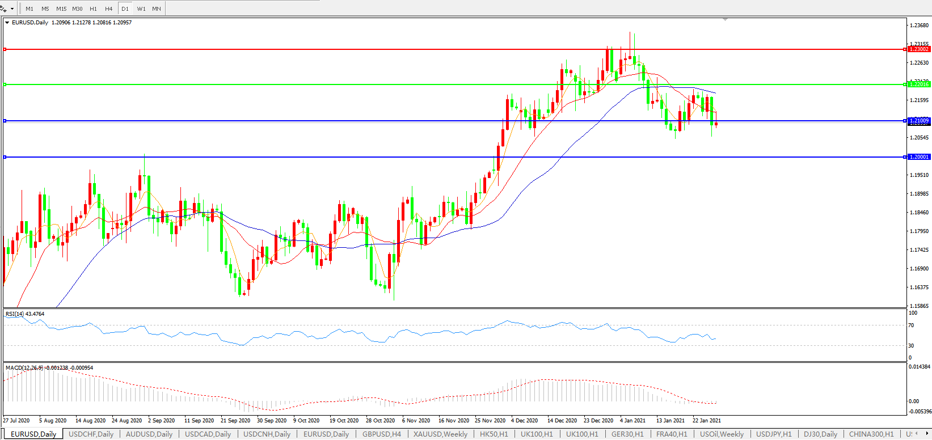The width and height of the screenshot is (932, 440).
Task: Select the green 1.22016 horizontal line label
Action: pyautogui.click(x=919, y=84)
